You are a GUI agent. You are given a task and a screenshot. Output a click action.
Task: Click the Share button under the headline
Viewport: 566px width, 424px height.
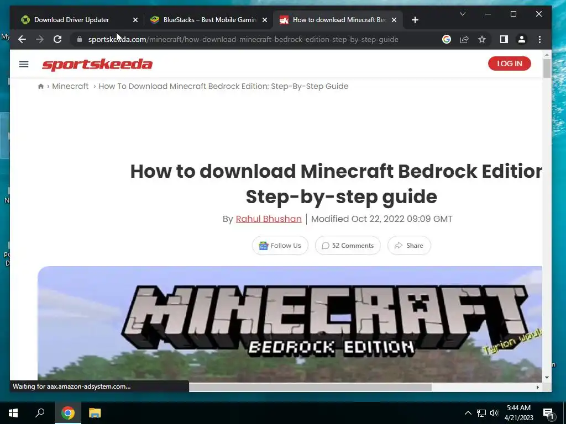pyautogui.click(x=409, y=246)
